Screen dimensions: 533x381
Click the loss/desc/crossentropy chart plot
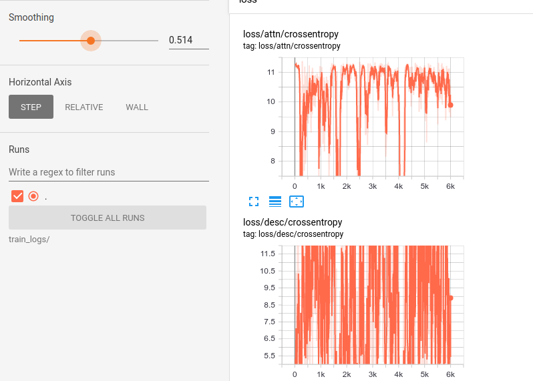point(373,305)
